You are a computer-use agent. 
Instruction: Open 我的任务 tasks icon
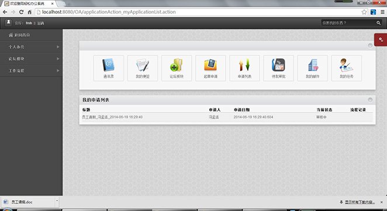click(347, 68)
